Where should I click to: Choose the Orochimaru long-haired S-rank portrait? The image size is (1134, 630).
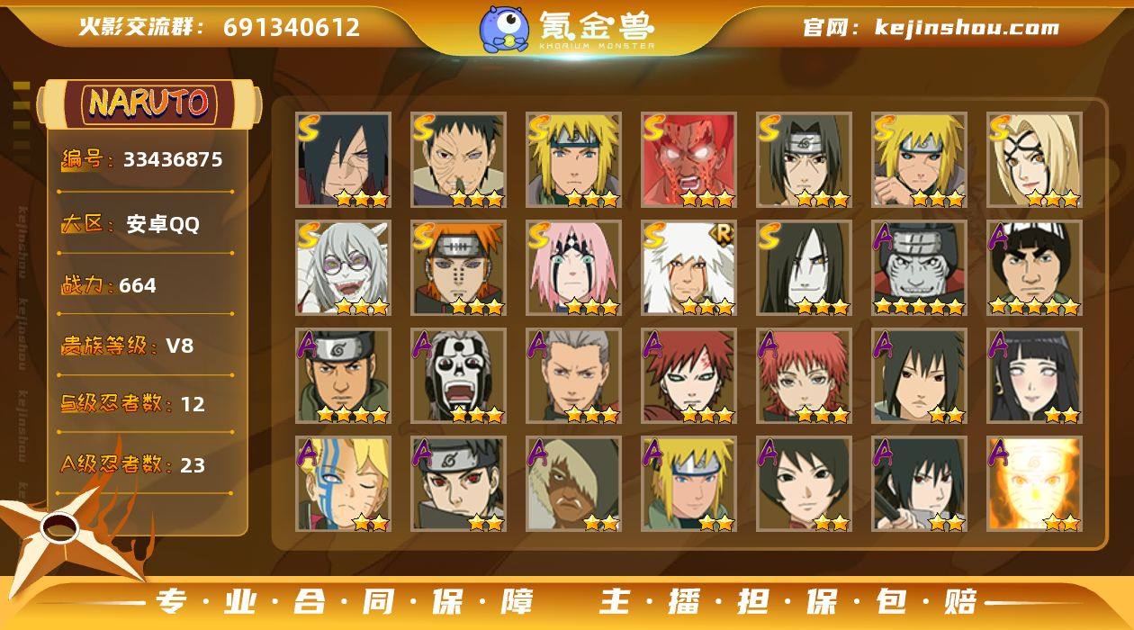804,268
